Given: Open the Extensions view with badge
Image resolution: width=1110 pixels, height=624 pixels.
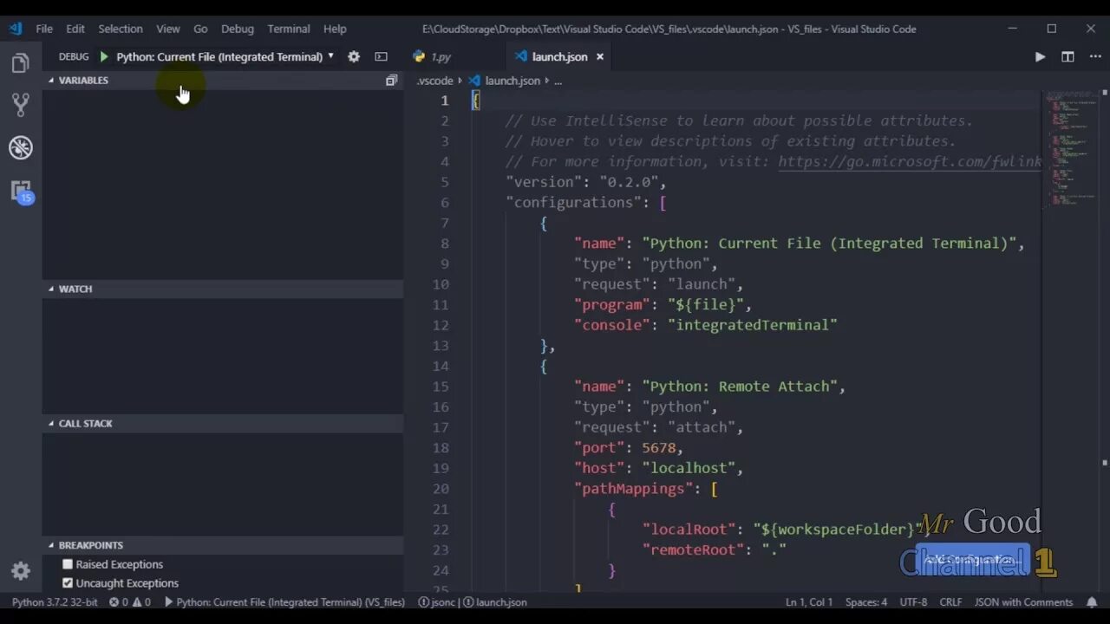Looking at the screenshot, I should click(x=20, y=191).
